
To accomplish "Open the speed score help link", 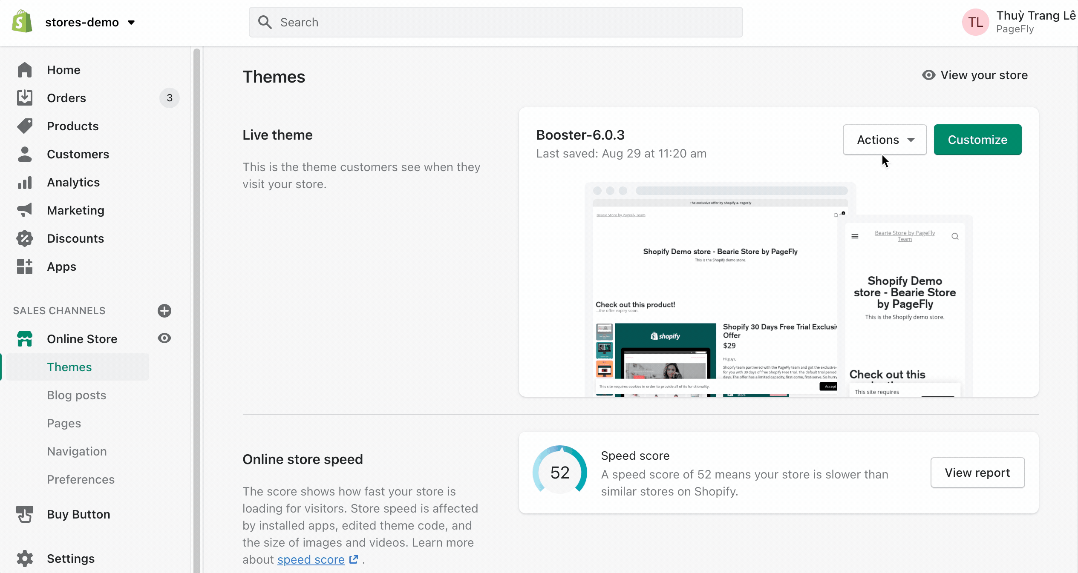I will (x=311, y=559).
